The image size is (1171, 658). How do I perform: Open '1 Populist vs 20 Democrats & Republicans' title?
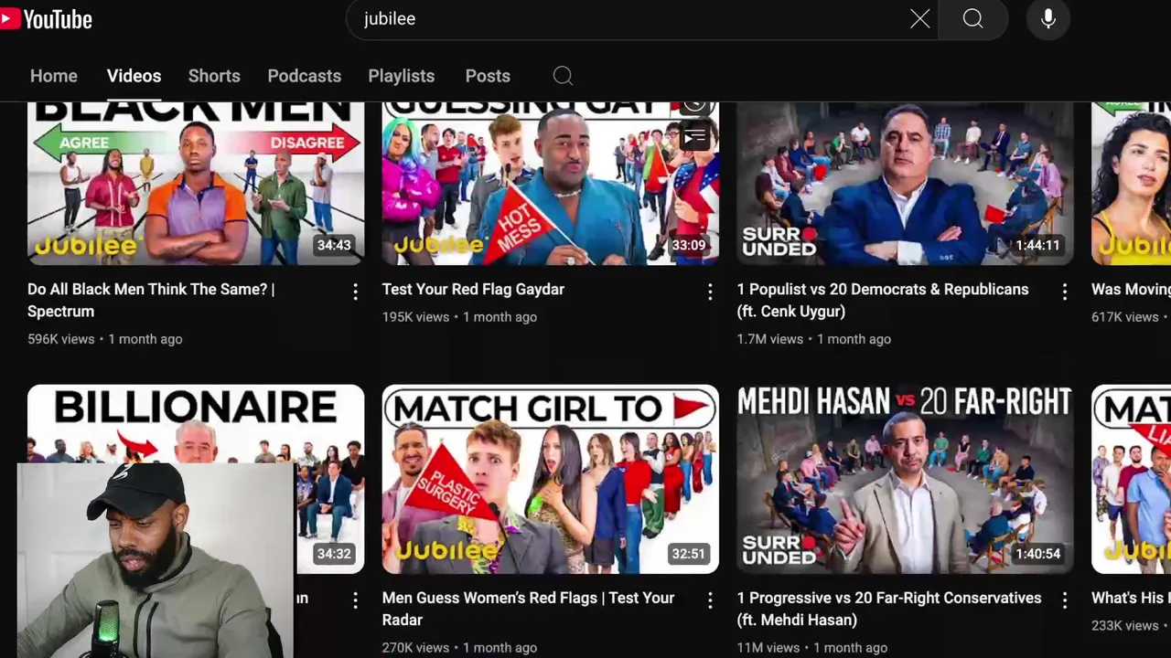click(x=883, y=300)
